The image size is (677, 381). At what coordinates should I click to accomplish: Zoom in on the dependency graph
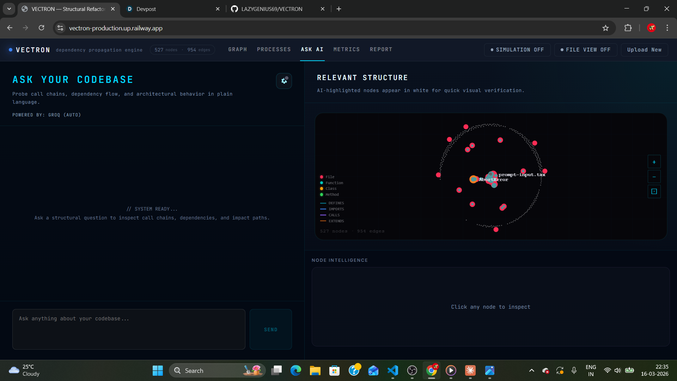(x=654, y=162)
